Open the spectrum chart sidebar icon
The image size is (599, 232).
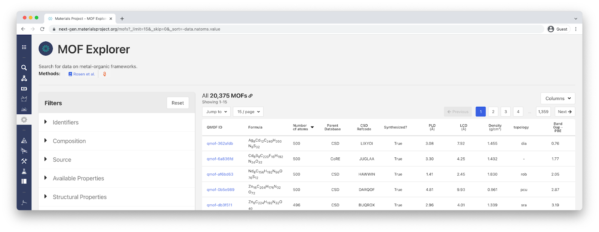(24, 203)
